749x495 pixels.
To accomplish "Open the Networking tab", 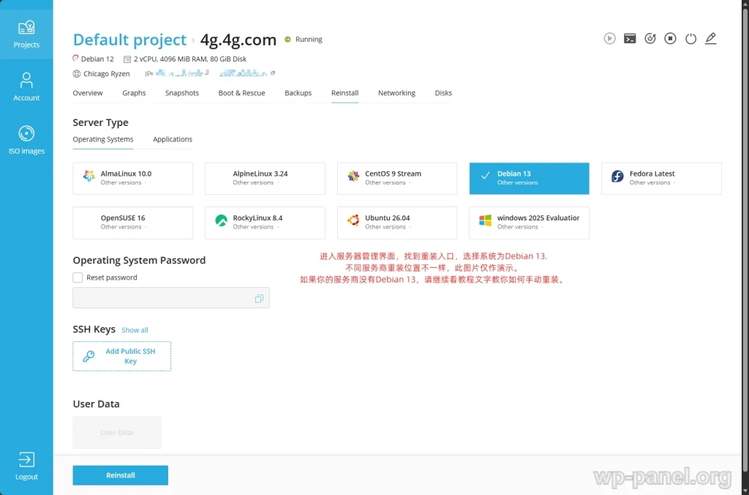I will [396, 93].
